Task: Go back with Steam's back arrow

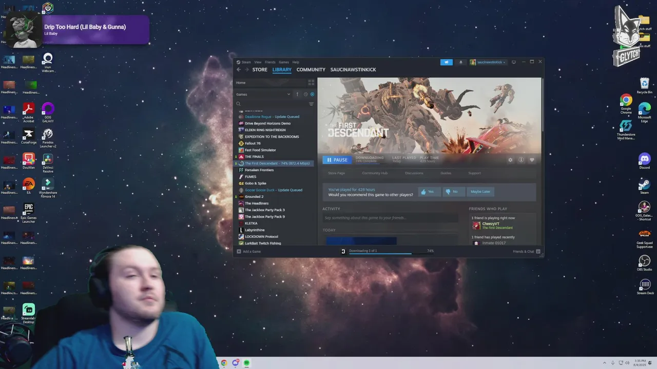Action: (238, 70)
